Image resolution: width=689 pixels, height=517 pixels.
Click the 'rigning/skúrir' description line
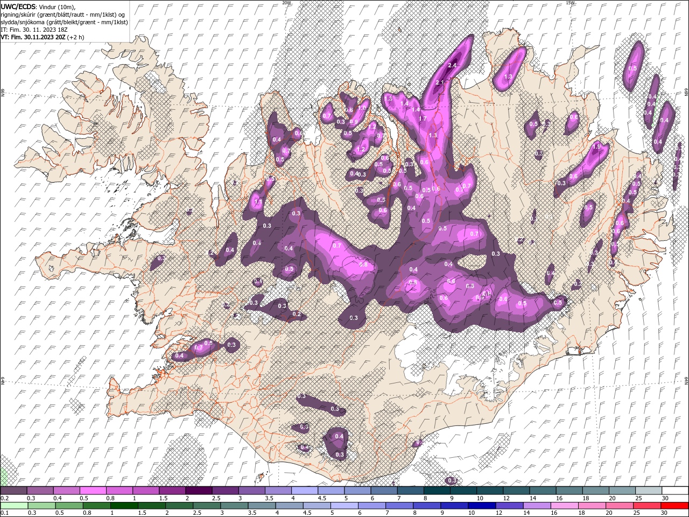64,15
